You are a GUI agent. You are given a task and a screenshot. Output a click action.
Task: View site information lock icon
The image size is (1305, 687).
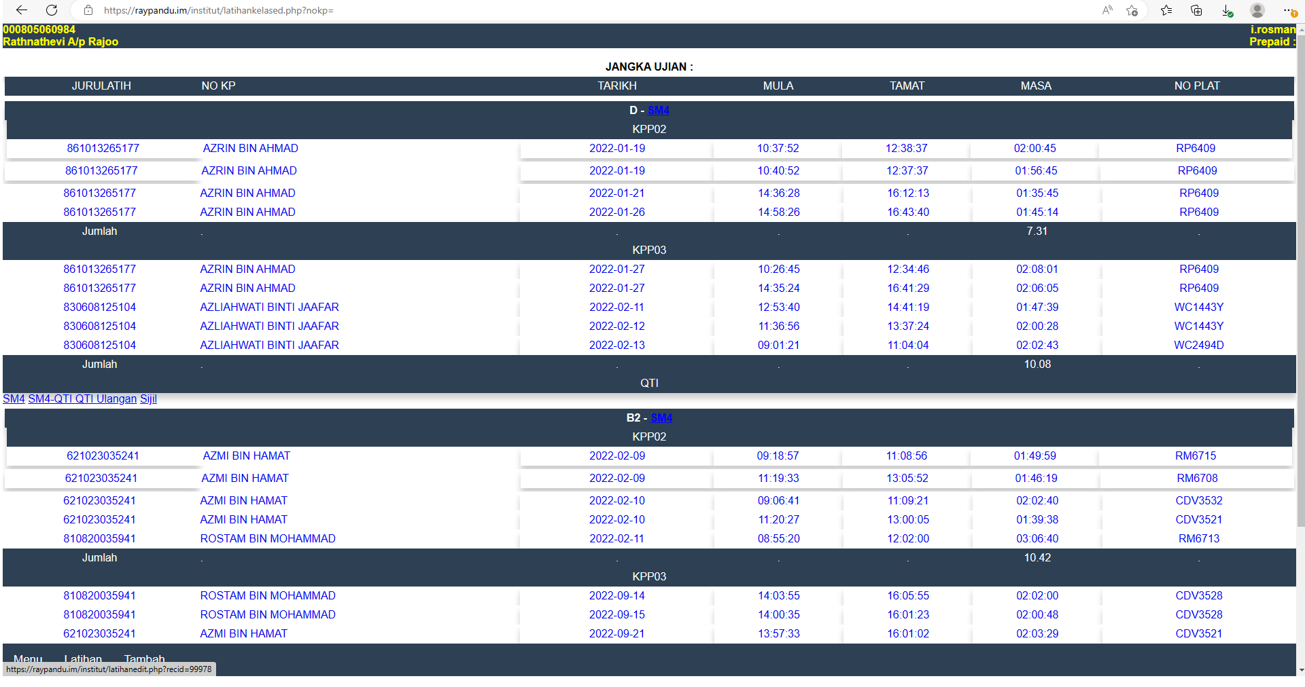pyautogui.click(x=88, y=10)
